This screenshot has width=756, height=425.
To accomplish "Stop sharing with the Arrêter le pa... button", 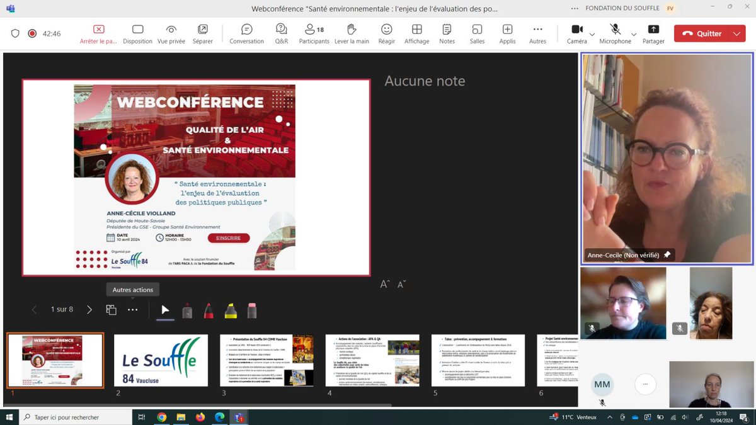I will [x=98, y=33].
